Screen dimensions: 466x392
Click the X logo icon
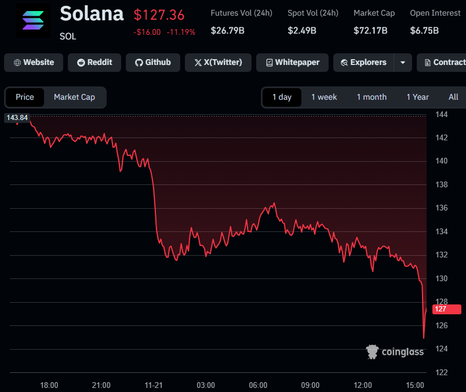[198, 63]
